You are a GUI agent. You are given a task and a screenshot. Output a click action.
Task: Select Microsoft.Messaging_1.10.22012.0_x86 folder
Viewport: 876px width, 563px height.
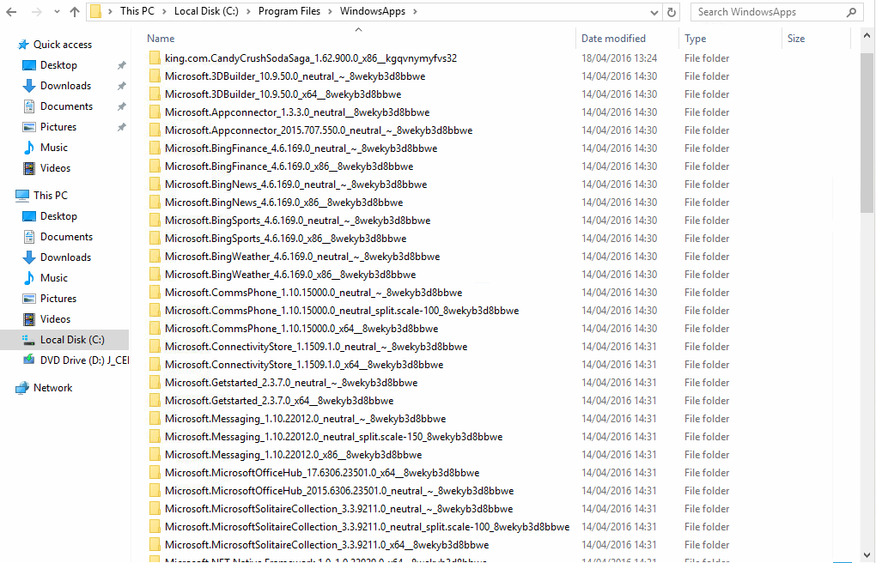pyautogui.click(x=294, y=455)
